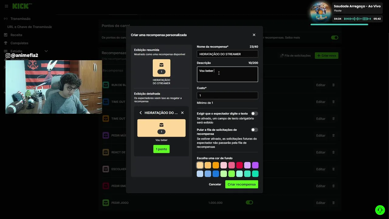Open Estúdio in the sidebar
Screen dimensions: 389x219
pyautogui.click(x=16, y=51)
